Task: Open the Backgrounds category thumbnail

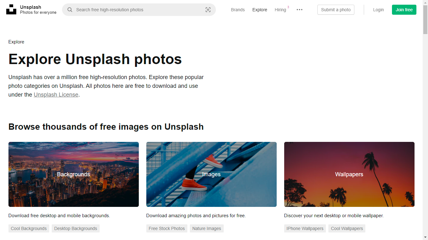Action: 74,174
